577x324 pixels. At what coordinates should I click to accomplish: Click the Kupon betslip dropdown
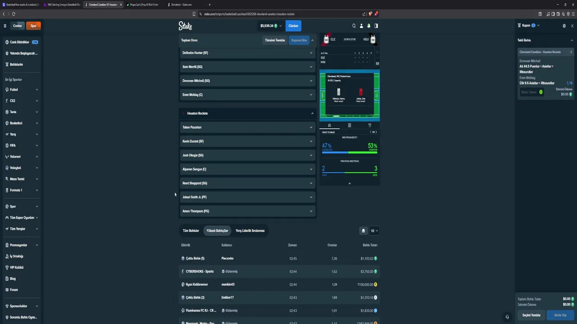(528, 26)
